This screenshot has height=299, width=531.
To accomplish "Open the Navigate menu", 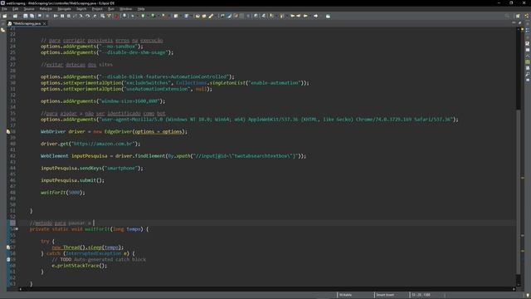I will point(64,9).
